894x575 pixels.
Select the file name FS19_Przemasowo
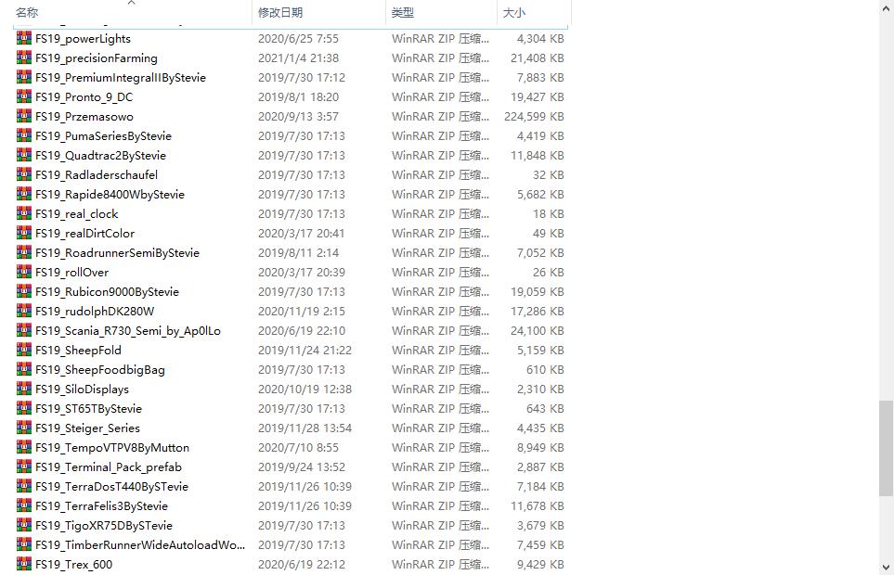[x=84, y=116]
